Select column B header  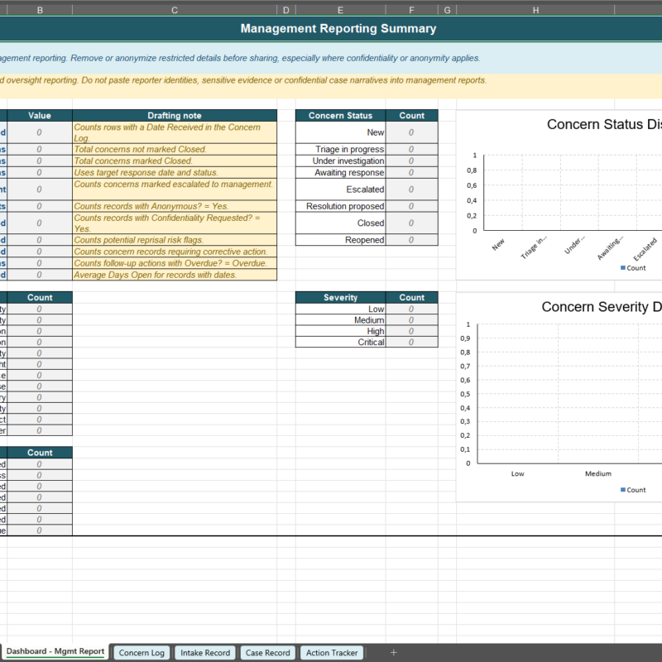pos(40,10)
